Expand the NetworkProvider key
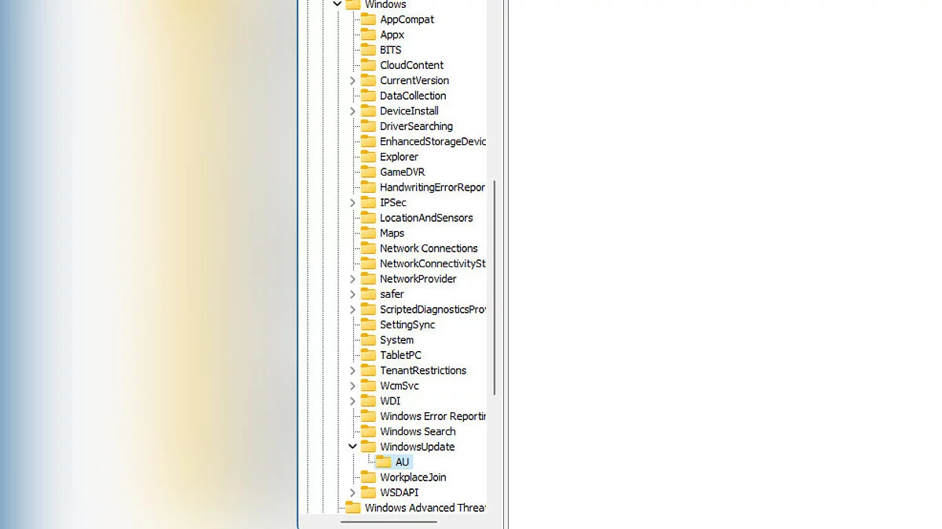Screen dimensions: 942x529 point(352,279)
